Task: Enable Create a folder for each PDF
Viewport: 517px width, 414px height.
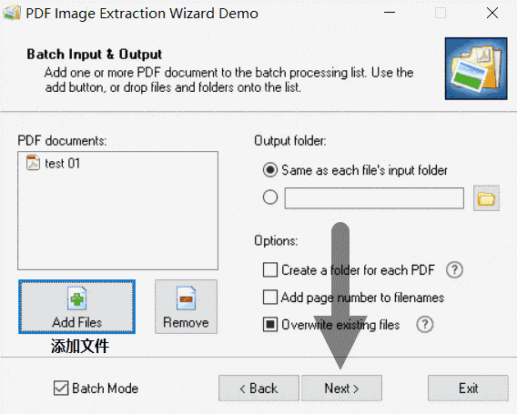Action: point(270,270)
